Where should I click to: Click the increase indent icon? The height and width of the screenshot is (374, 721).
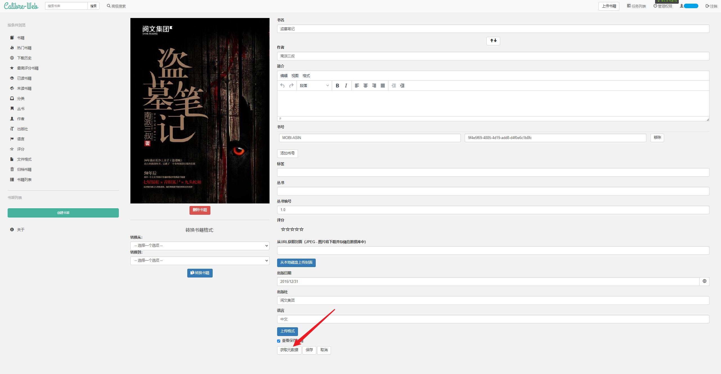(x=402, y=86)
